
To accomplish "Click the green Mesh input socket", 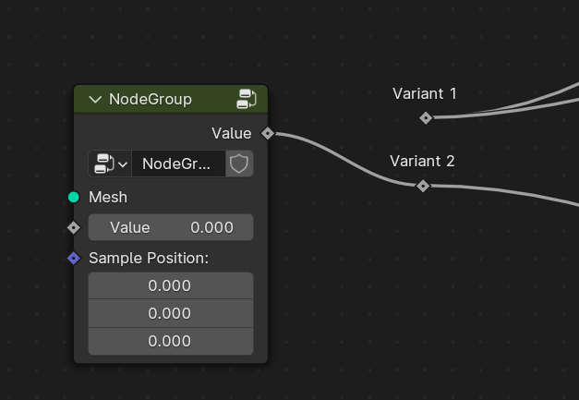I will [74, 197].
